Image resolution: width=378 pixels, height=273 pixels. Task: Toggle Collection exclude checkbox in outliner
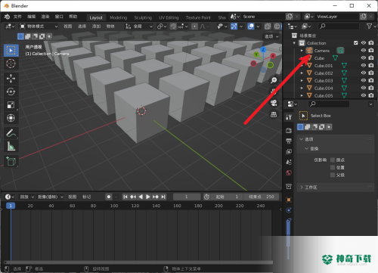click(356, 43)
